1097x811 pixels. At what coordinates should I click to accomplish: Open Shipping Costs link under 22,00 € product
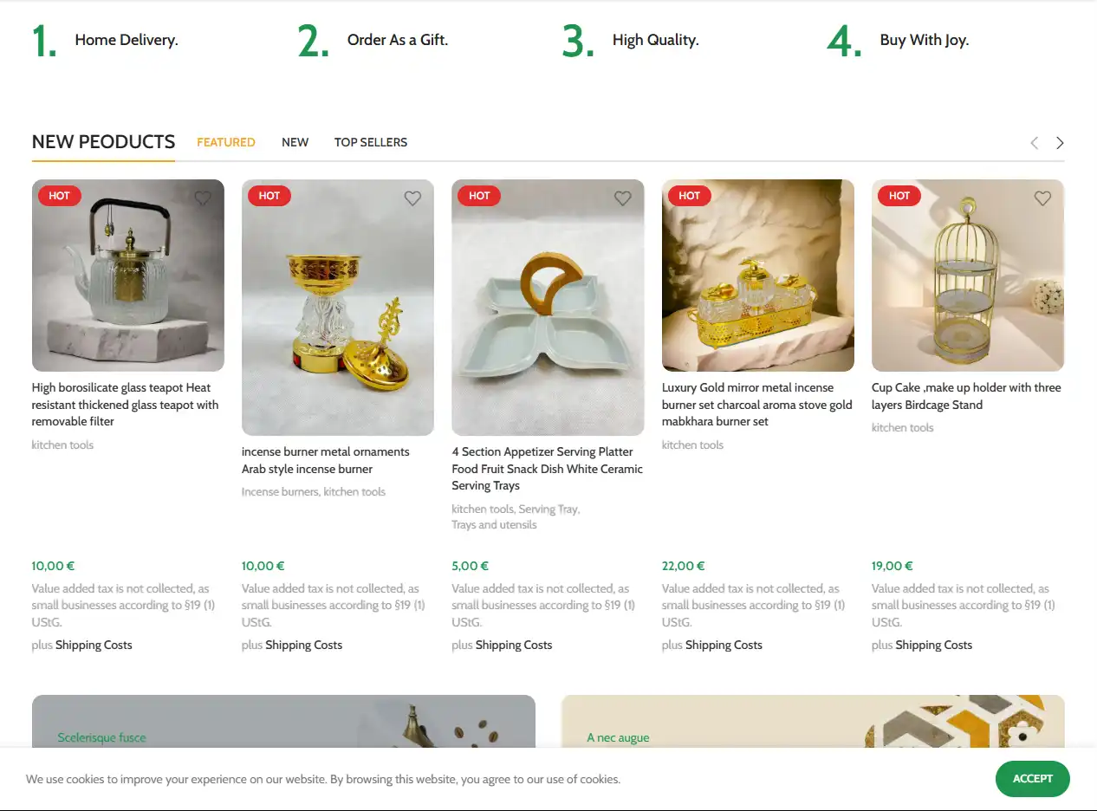click(x=724, y=645)
